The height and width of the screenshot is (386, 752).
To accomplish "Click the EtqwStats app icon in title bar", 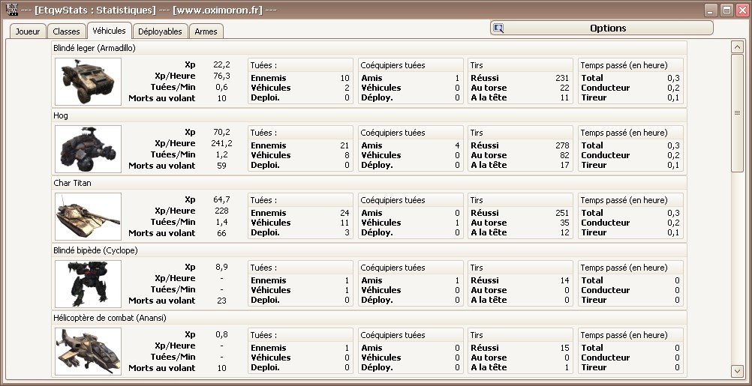I will 12,9.
